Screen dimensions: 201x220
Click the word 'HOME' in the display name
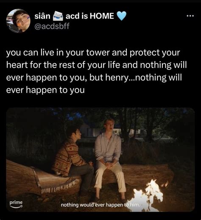pos(102,16)
